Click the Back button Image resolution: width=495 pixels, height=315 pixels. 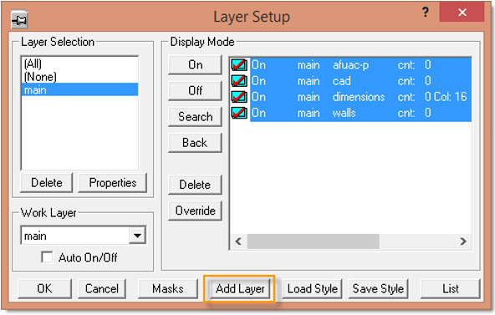coord(195,143)
